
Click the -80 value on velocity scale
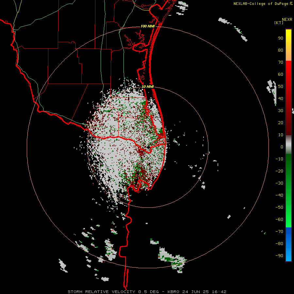(279, 244)
